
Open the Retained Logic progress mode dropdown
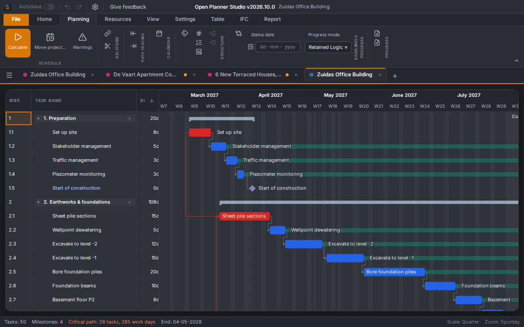(328, 47)
